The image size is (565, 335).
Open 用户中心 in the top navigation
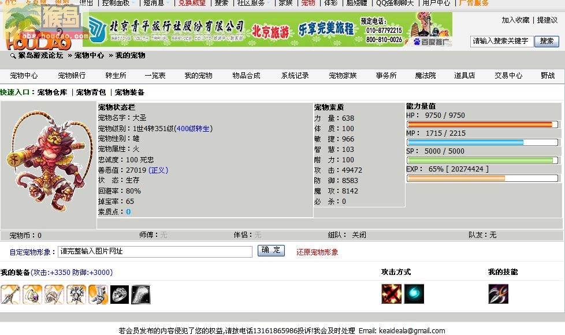(436, 3)
